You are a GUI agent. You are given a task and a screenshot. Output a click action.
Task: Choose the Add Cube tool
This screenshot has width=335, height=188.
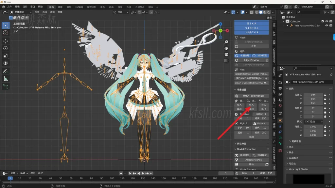tap(6, 87)
